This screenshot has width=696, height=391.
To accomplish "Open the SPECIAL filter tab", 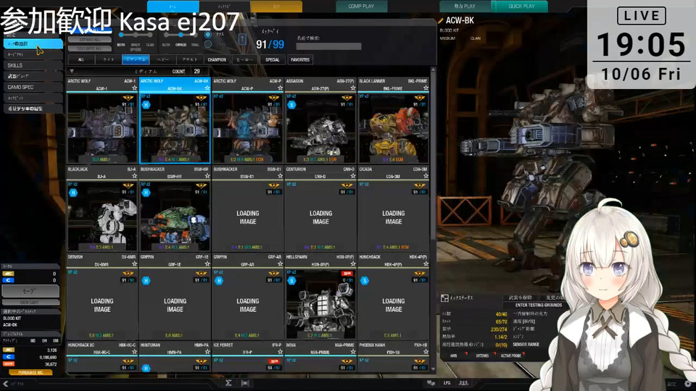I will pyautogui.click(x=272, y=59).
